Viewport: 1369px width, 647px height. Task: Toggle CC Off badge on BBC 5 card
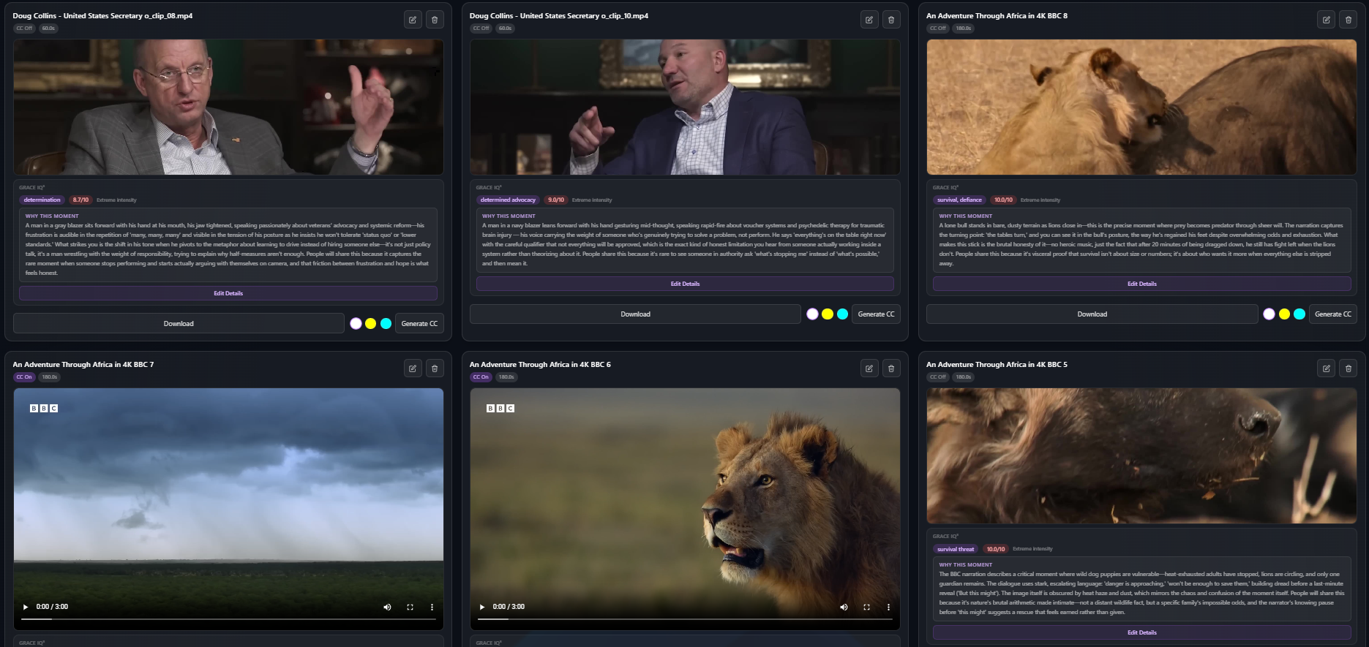click(x=937, y=377)
